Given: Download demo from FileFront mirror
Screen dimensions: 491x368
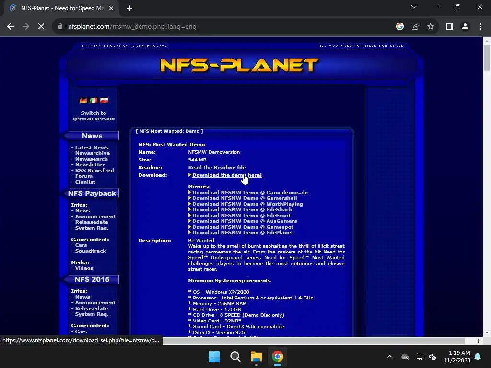Looking at the screenshot, I should point(242,215).
